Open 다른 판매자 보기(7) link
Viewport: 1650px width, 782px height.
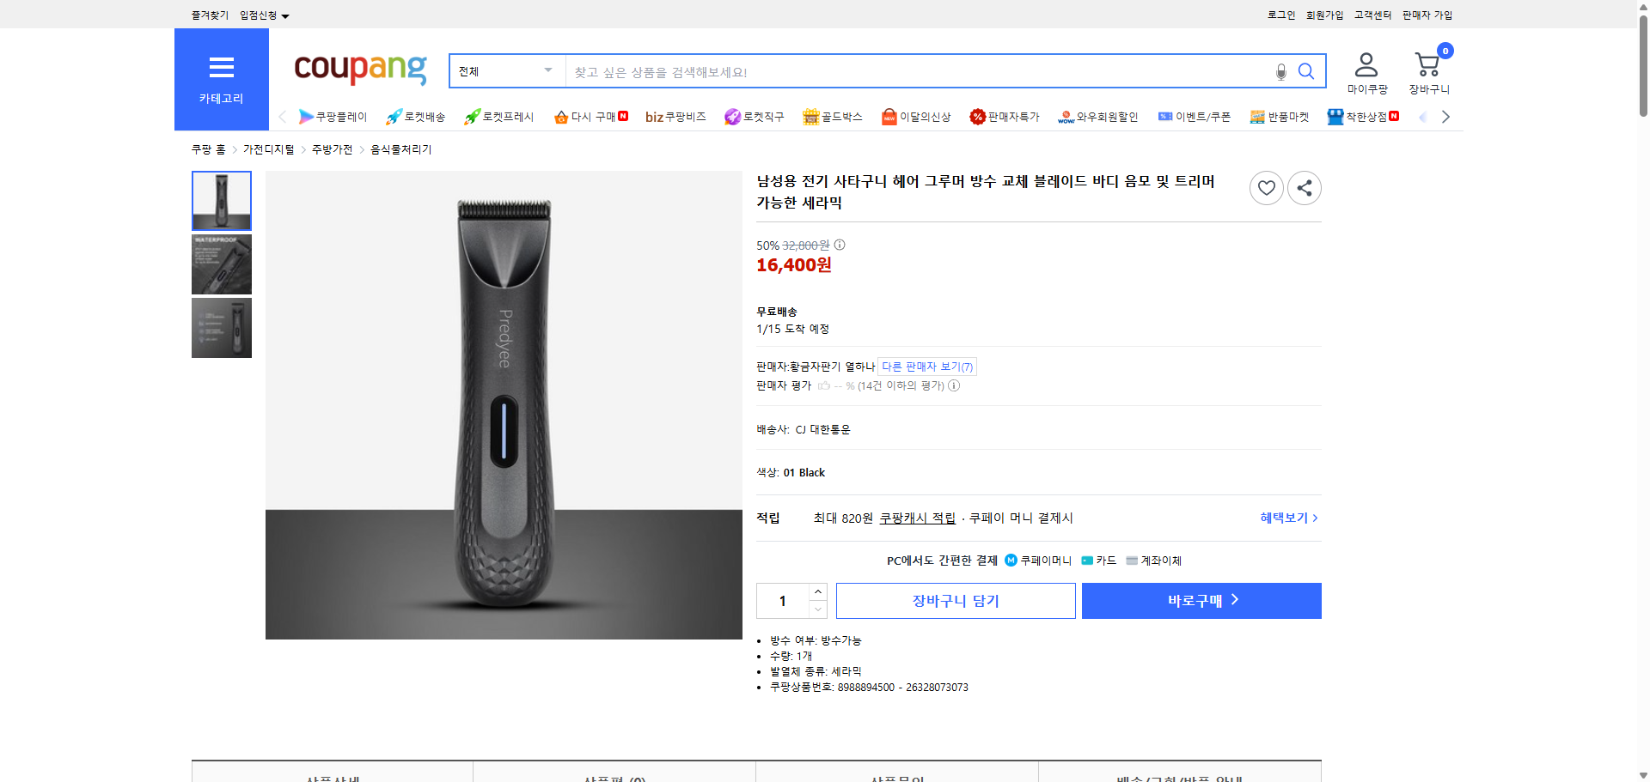[x=926, y=366]
